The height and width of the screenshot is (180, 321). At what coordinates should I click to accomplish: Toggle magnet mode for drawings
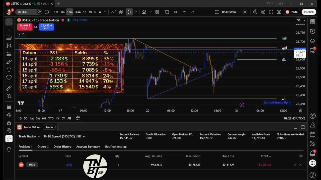[x=9, y=107]
